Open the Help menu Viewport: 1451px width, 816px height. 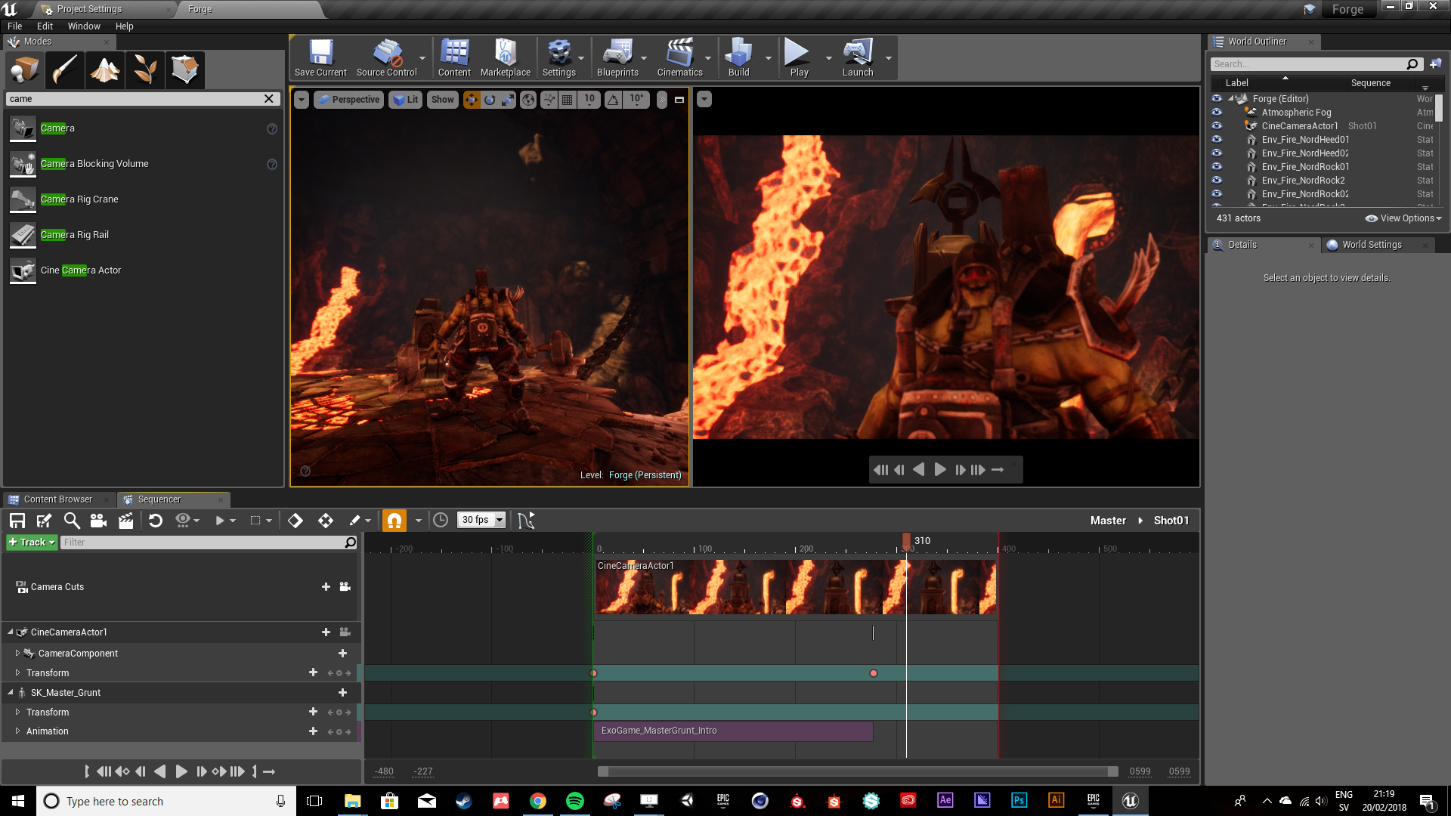tap(124, 26)
